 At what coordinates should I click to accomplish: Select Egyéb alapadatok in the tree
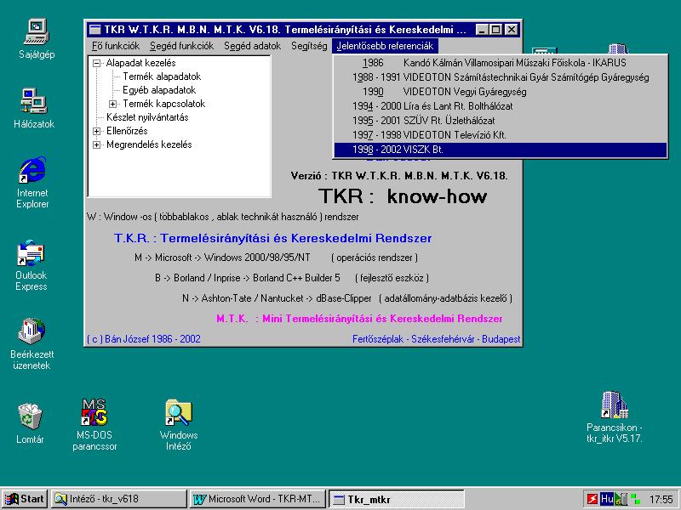[x=159, y=90]
